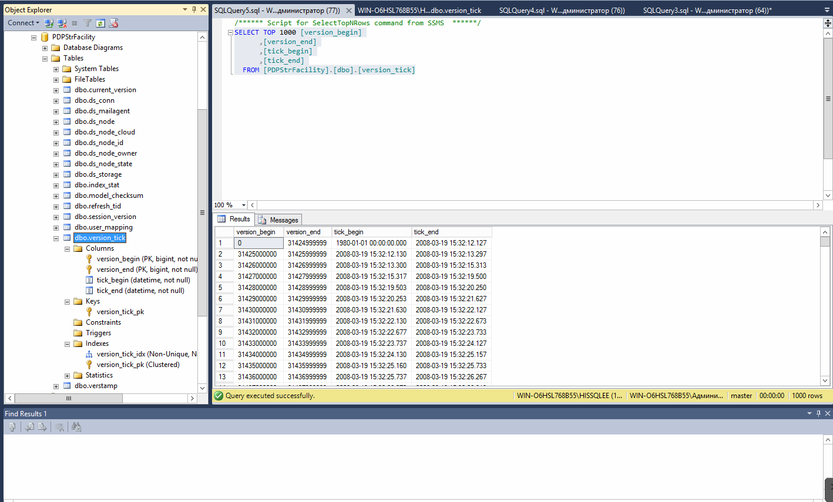833x502 pixels.
Task: Open the Messages tab
Action: (x=278, y=220)
